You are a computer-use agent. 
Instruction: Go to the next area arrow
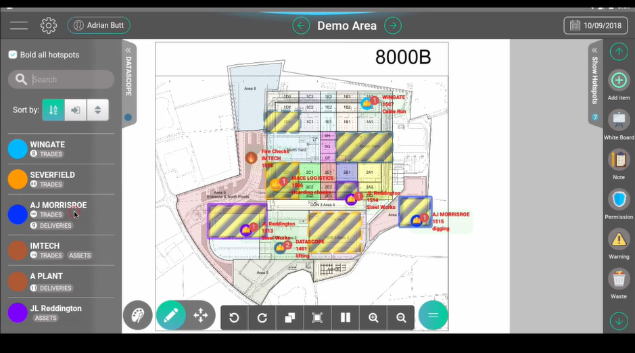point(392,26)
